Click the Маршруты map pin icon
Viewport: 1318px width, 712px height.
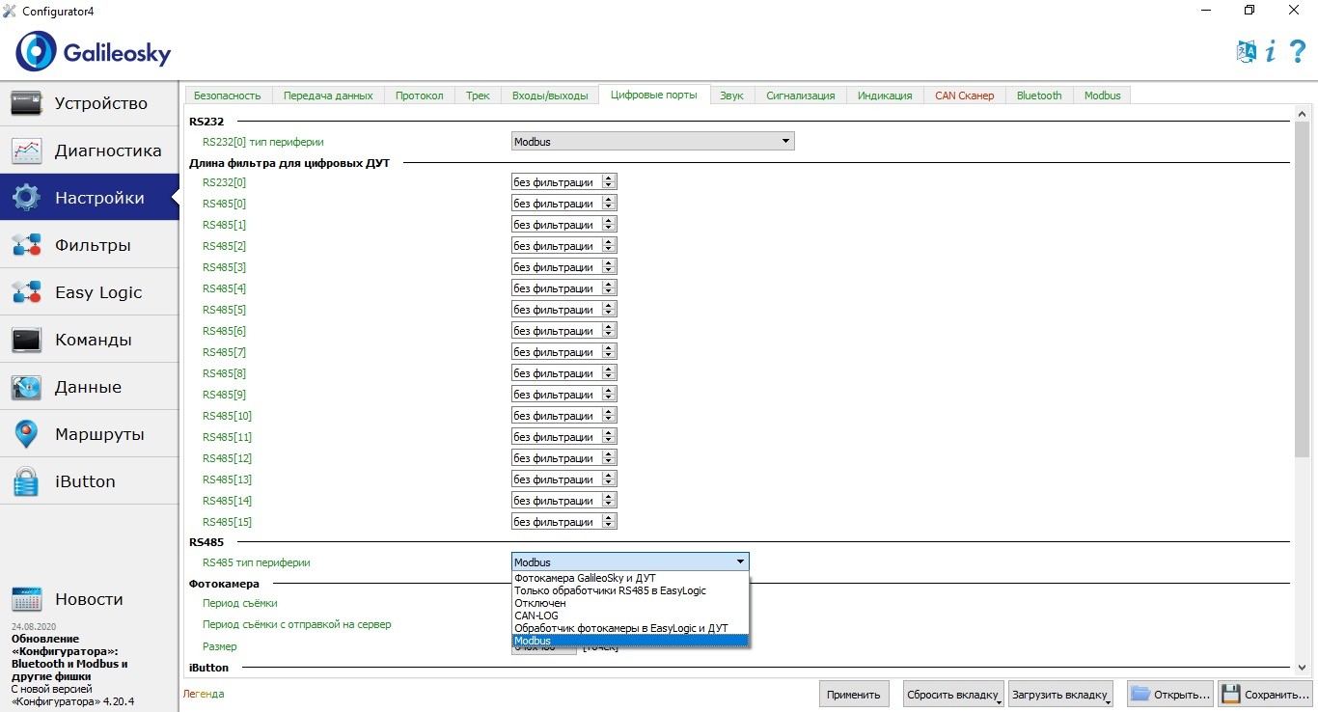click(27, 435)
